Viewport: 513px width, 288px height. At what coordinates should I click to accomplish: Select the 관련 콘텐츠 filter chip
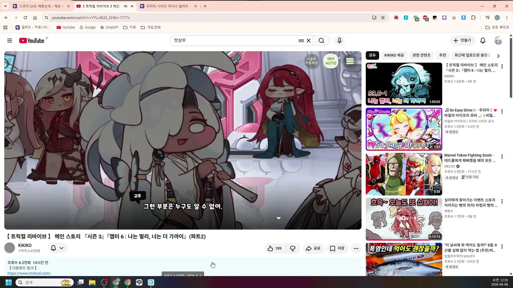point(421,55)
